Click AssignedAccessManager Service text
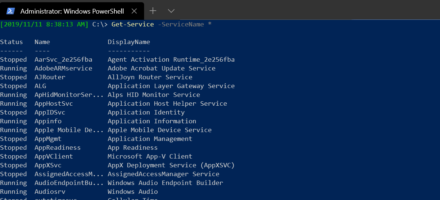The width and height of the screenshot is (440, 200). pos(164,174)
